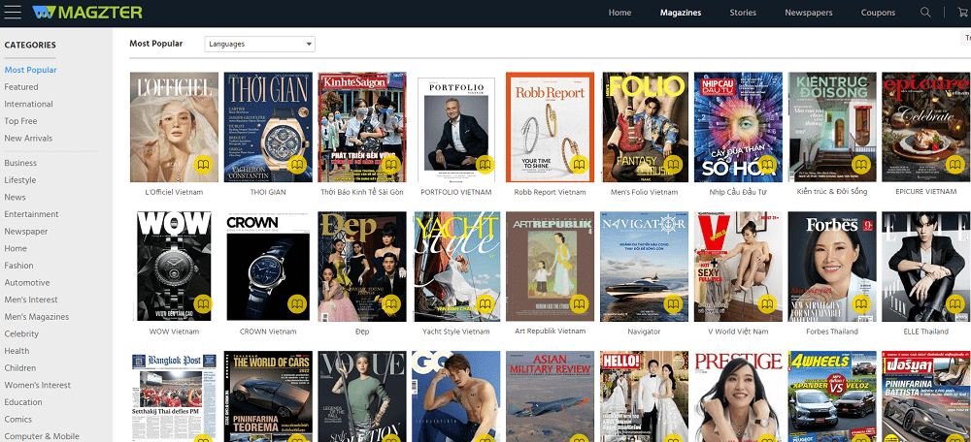Select Education category
The width and height of the screenshot is (971, 442).
click(23, 402)
